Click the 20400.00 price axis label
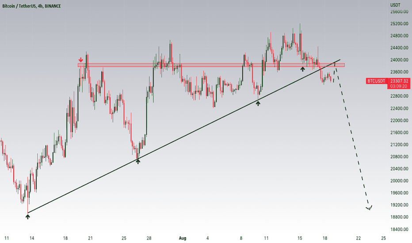 399,169
